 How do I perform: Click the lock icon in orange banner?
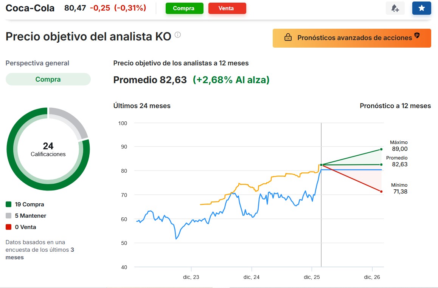[288, 38]
